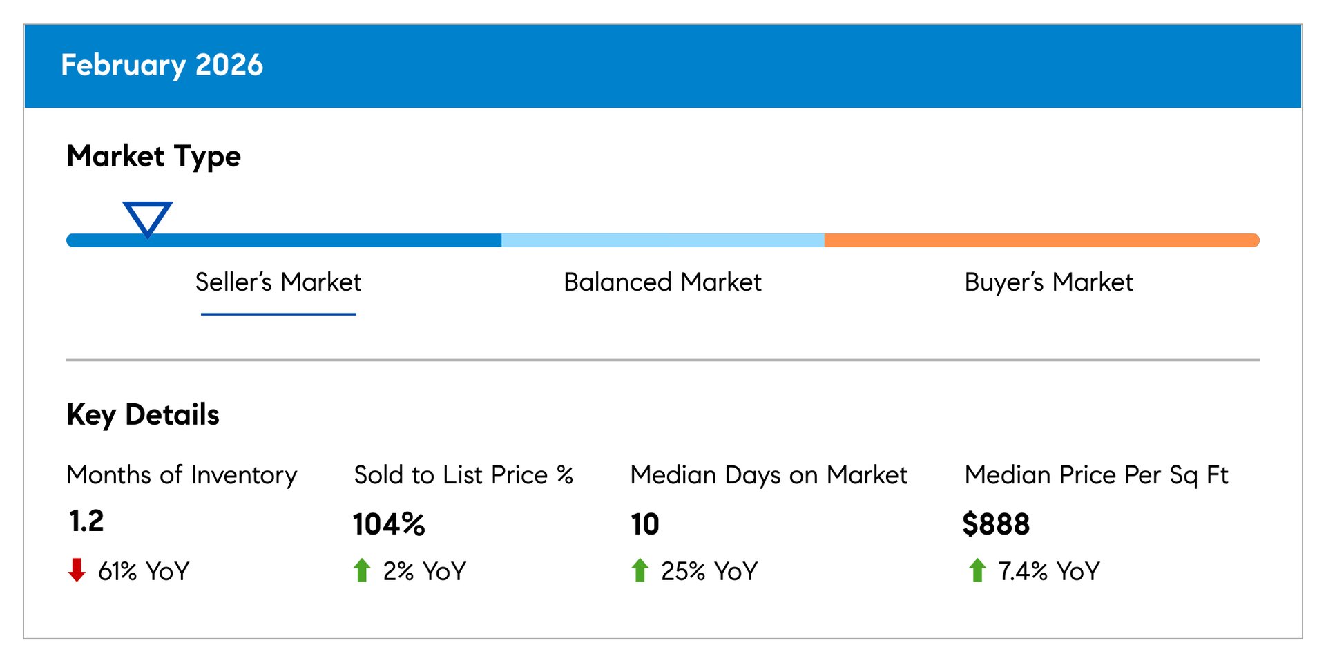Select the Balanced Market label

coord(662,282)
